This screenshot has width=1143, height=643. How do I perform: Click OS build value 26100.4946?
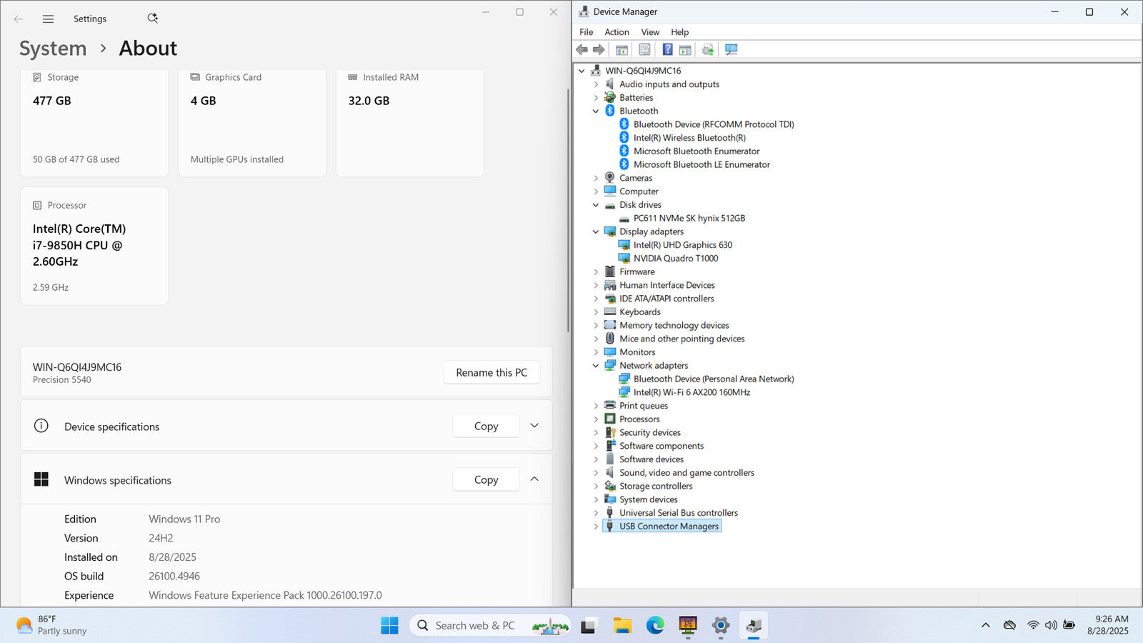(174, 576)
